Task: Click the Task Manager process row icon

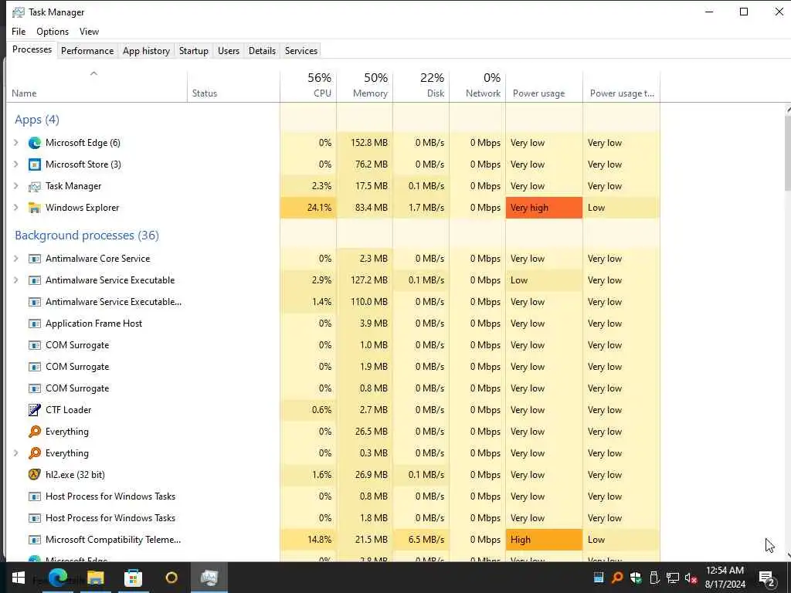Action: pos(34,187)
